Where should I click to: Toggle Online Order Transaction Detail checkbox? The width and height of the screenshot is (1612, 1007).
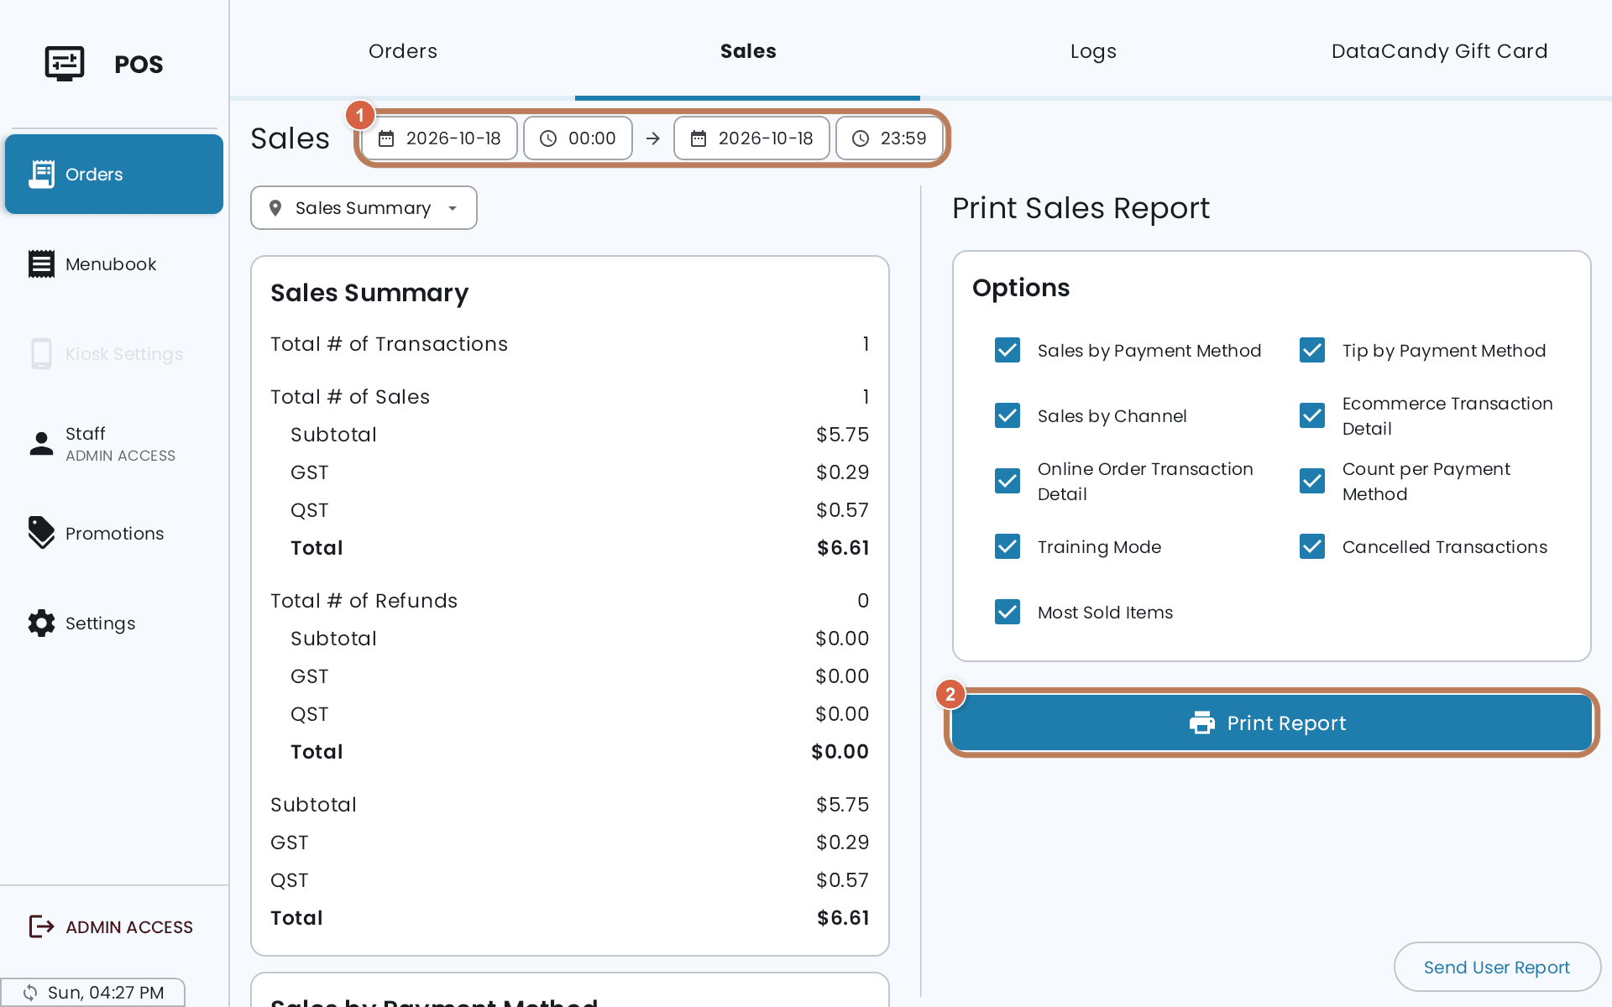pyautogui.click(x=1007, y=481)
